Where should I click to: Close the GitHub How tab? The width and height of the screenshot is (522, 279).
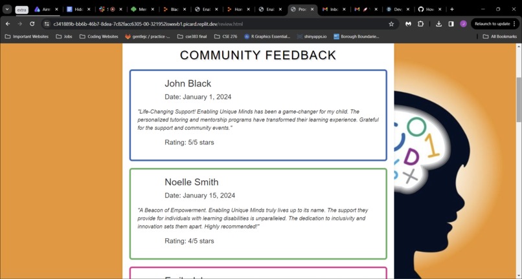point(440,9)
